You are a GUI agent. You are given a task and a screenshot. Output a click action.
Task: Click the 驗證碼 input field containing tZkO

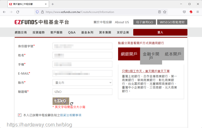click(x=82, y=92)
